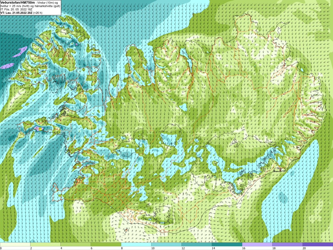Click the yellow 27 maximum gust marker
This screenshot has height=250, width=333.
click(x=40, y=129)
